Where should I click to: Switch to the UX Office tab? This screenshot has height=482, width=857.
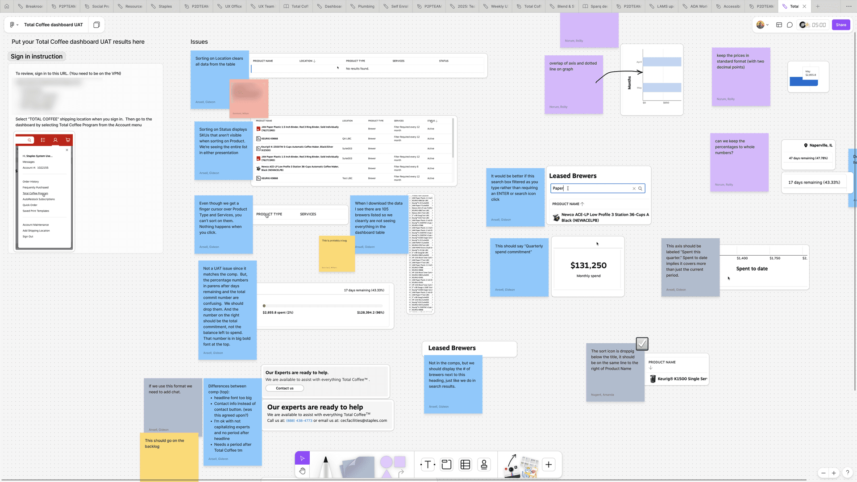click(x=230, y=6)
